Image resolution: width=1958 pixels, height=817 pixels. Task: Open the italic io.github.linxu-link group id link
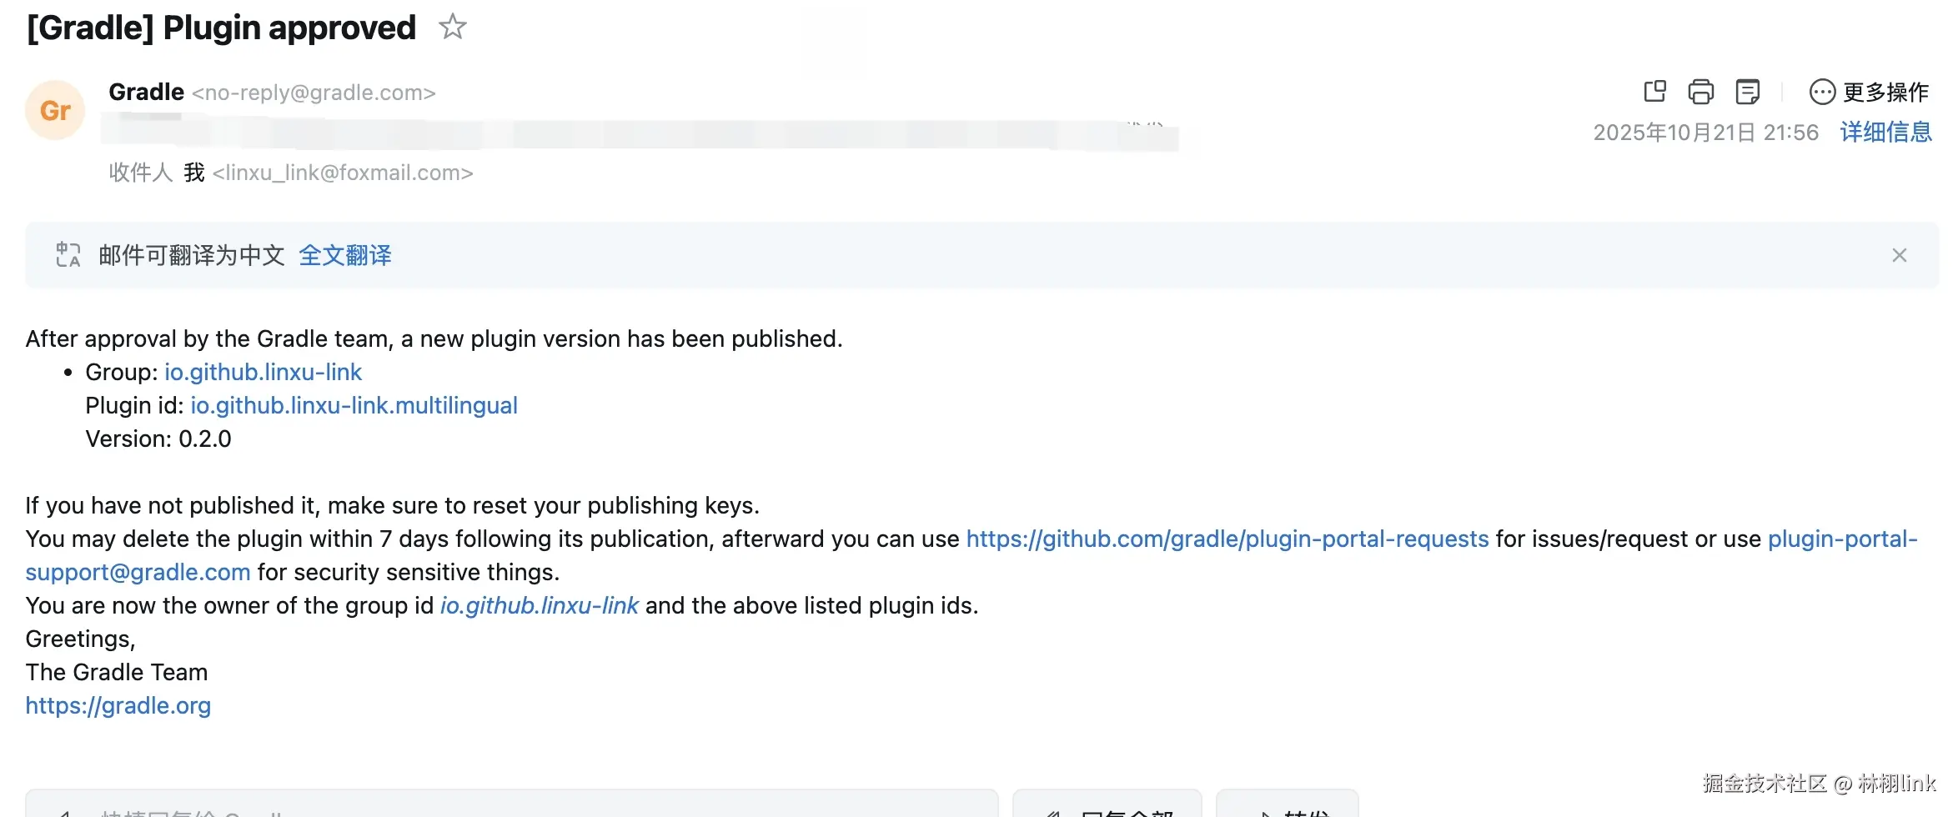click(x=540, y=605)
